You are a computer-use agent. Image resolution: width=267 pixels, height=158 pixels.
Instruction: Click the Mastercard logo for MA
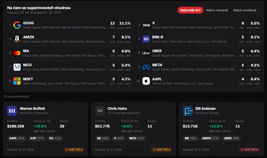pos(17,53)
